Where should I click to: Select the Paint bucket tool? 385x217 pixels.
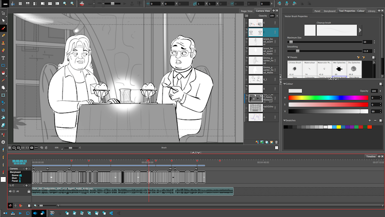click(3, 73)
